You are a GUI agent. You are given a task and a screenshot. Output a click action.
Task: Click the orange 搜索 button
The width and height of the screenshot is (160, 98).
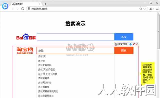(124, 50)
